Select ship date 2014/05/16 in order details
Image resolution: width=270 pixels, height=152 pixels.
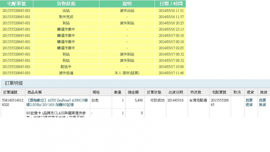(x=175, y=100)
